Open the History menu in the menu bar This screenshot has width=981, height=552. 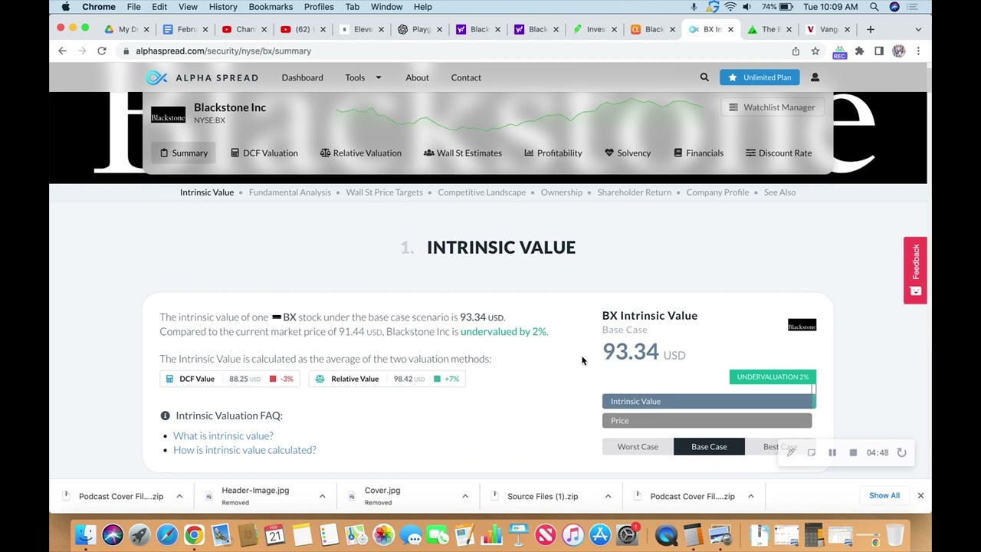coord(223,7)
